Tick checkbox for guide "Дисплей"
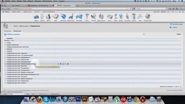Screen dimensions: 185x104 5,66
